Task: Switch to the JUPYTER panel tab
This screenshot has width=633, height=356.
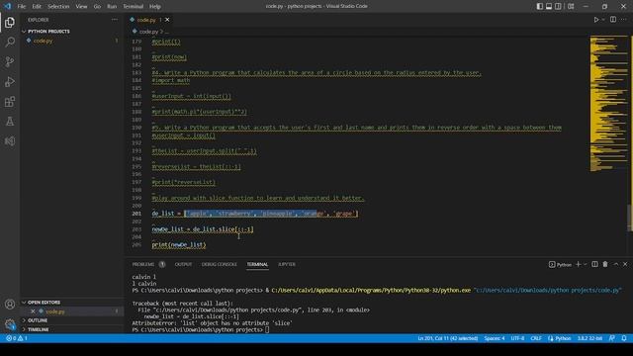Action: point(287,264)
